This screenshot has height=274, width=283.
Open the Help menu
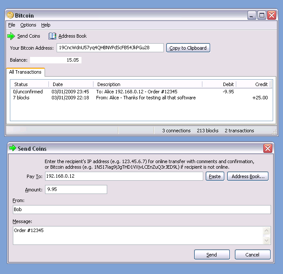point(45,25)
